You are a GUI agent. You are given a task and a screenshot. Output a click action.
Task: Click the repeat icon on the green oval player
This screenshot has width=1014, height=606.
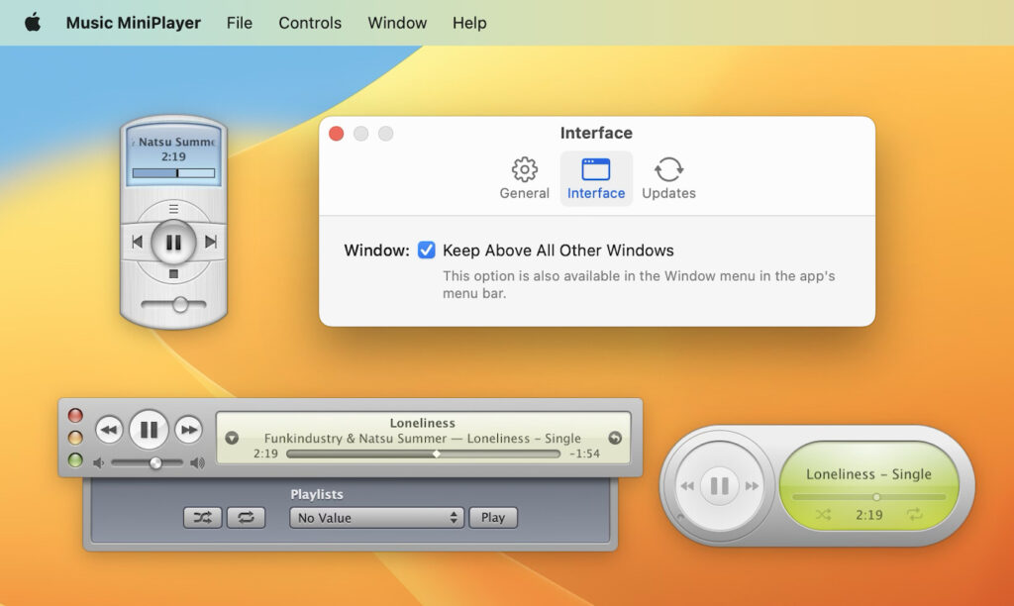coord(914,515)
